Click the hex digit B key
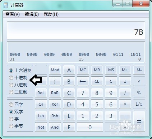The width and height of the screenshot is (152, 139). (69, 81)
